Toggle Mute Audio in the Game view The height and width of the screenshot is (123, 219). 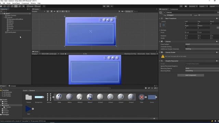[141, 54]
